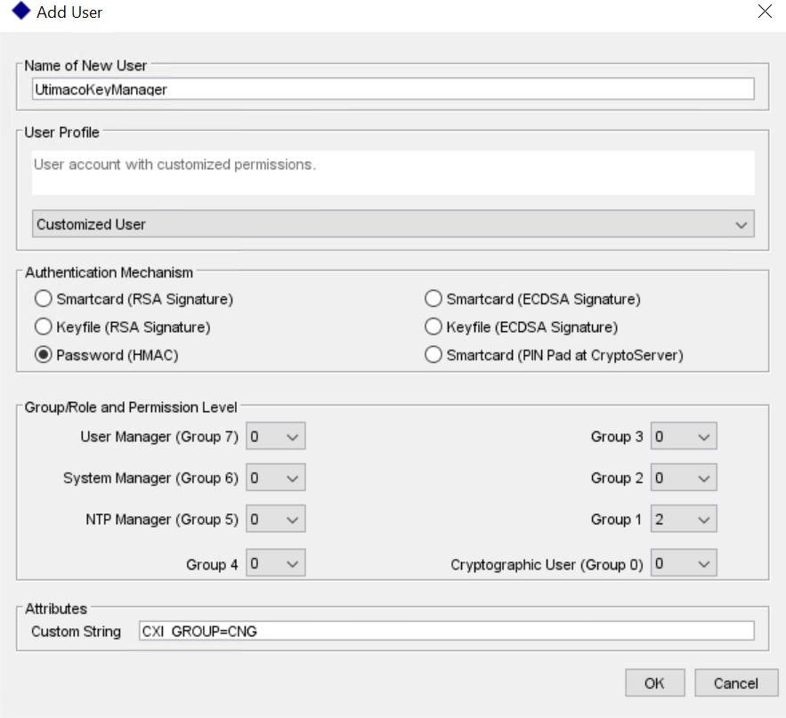
Task: Open Group 2 permission level dropdown
Action: (x=684, y=478)
